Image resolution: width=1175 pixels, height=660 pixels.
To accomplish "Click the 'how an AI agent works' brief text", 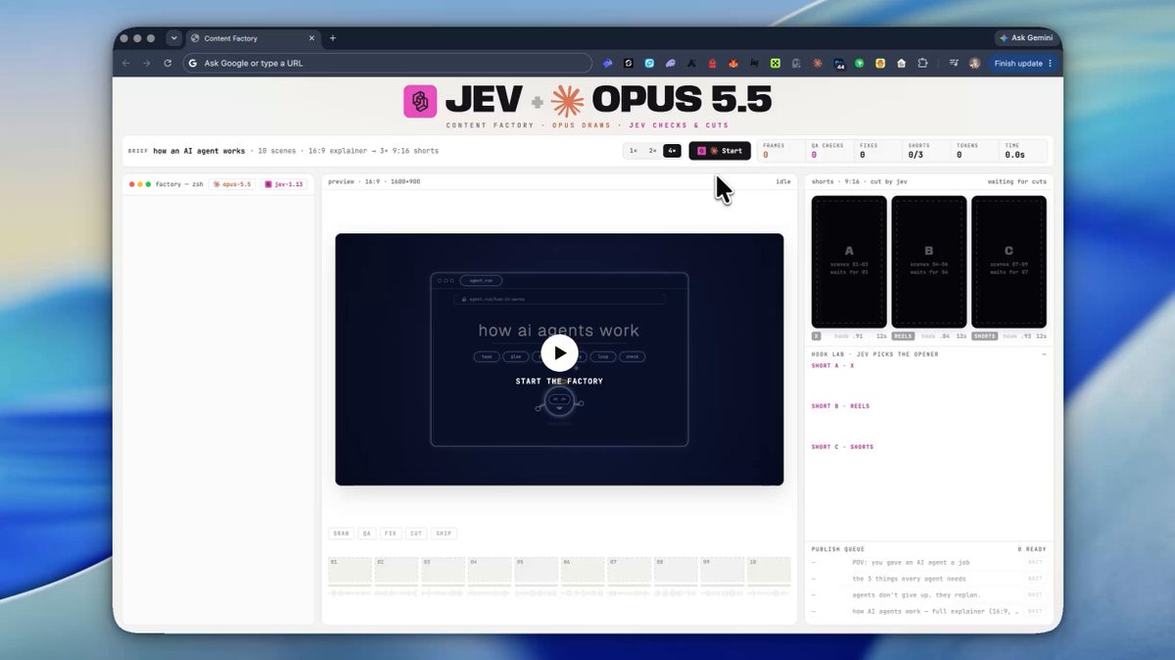I will [x=200, y=151].
